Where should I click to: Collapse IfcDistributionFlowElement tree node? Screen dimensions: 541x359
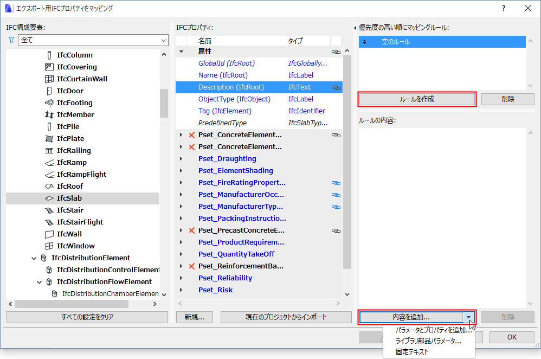[x=40, y=282]
